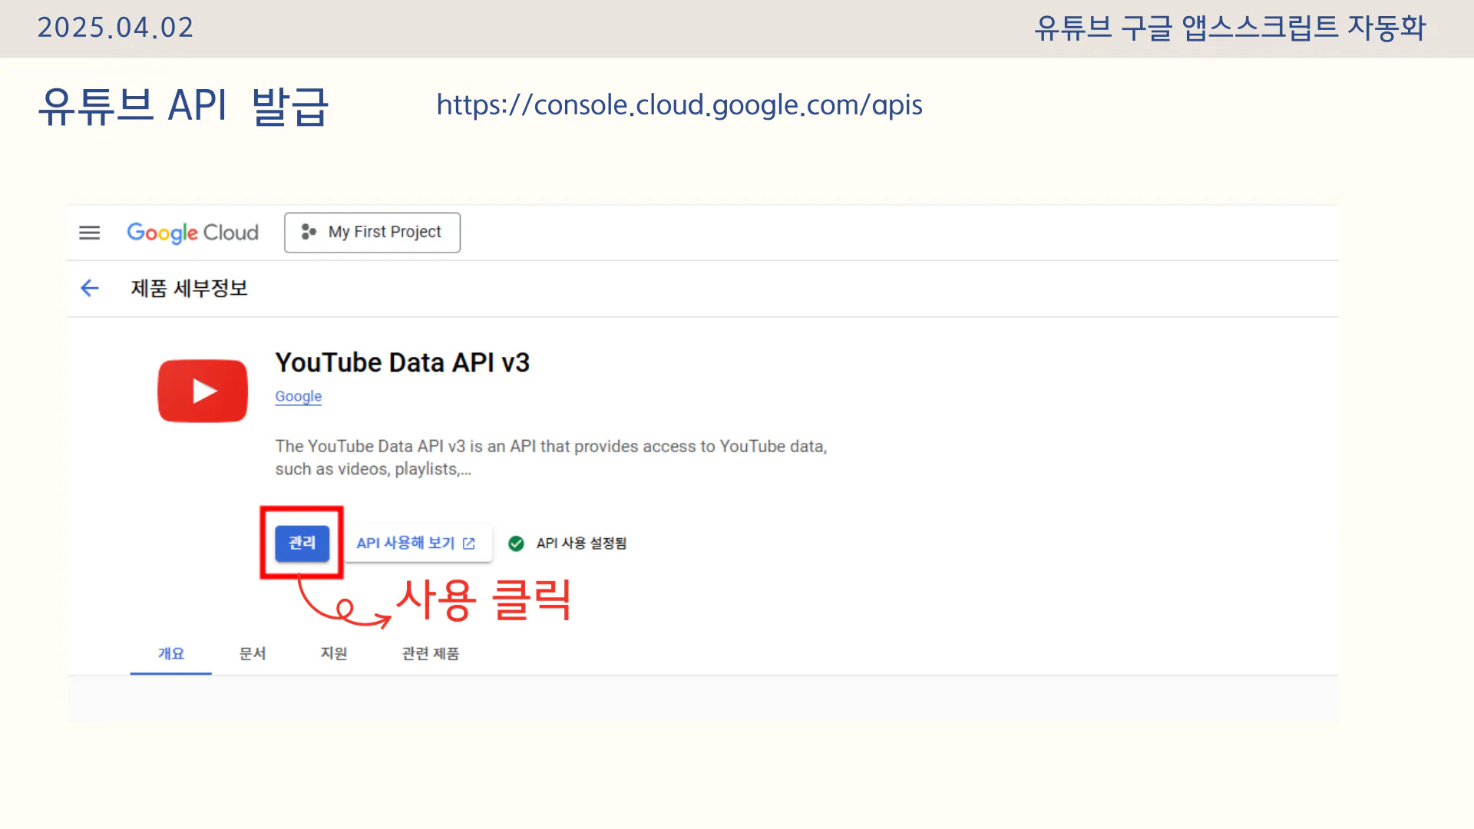Open the Google publisher link
This screenshot has width=1474, height=829.
coord(299,396)
